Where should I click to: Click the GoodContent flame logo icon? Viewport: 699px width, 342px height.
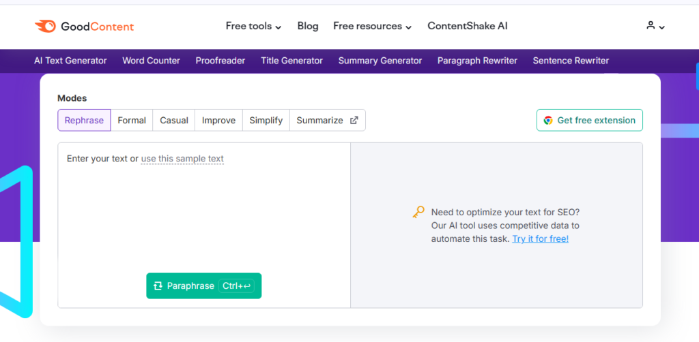[45, 27]
